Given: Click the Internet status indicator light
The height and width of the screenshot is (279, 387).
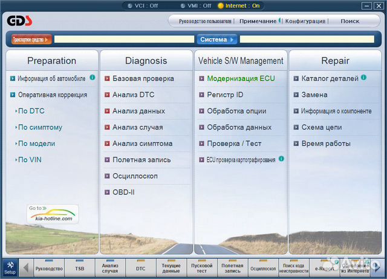Looking at the screenshot, I should 220,5.
